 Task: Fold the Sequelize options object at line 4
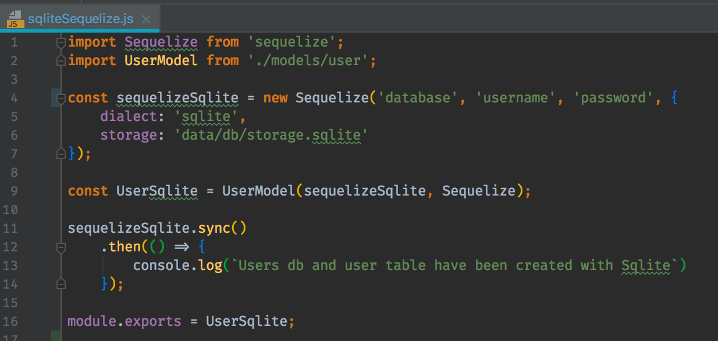click(x=61, y=98)
